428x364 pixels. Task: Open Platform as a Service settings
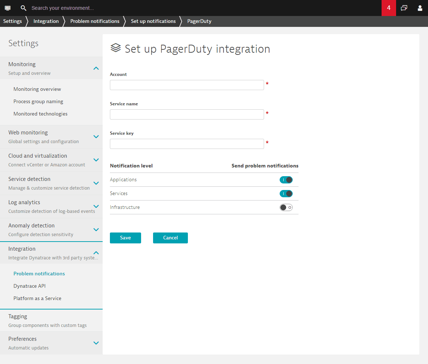point(37,298)
